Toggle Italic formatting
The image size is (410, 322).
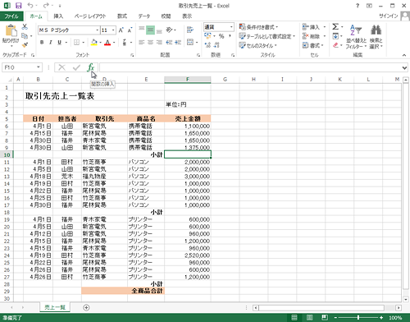pos(51,43)
